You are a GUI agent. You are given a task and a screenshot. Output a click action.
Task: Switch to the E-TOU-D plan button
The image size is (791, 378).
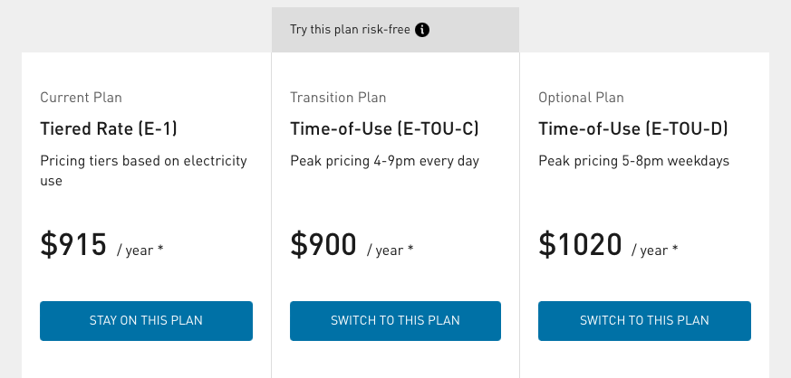tap(644, 320)
